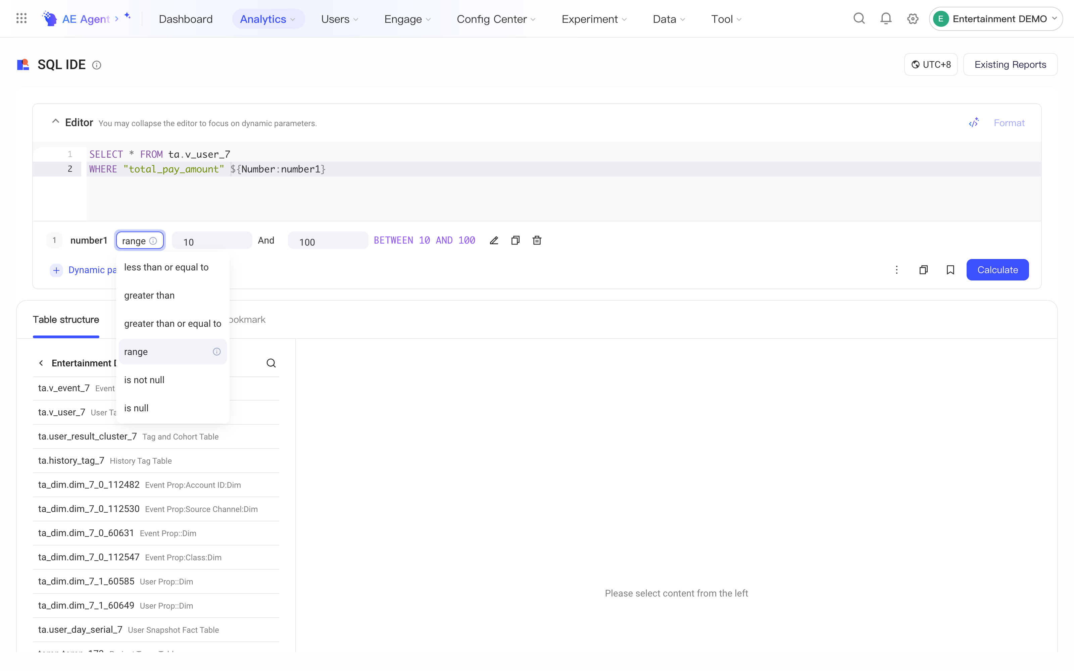The height and width of the screenshot is (671, 1074).
Task: Go back with arrow beside Entertainment
Action: pos(41,363)
